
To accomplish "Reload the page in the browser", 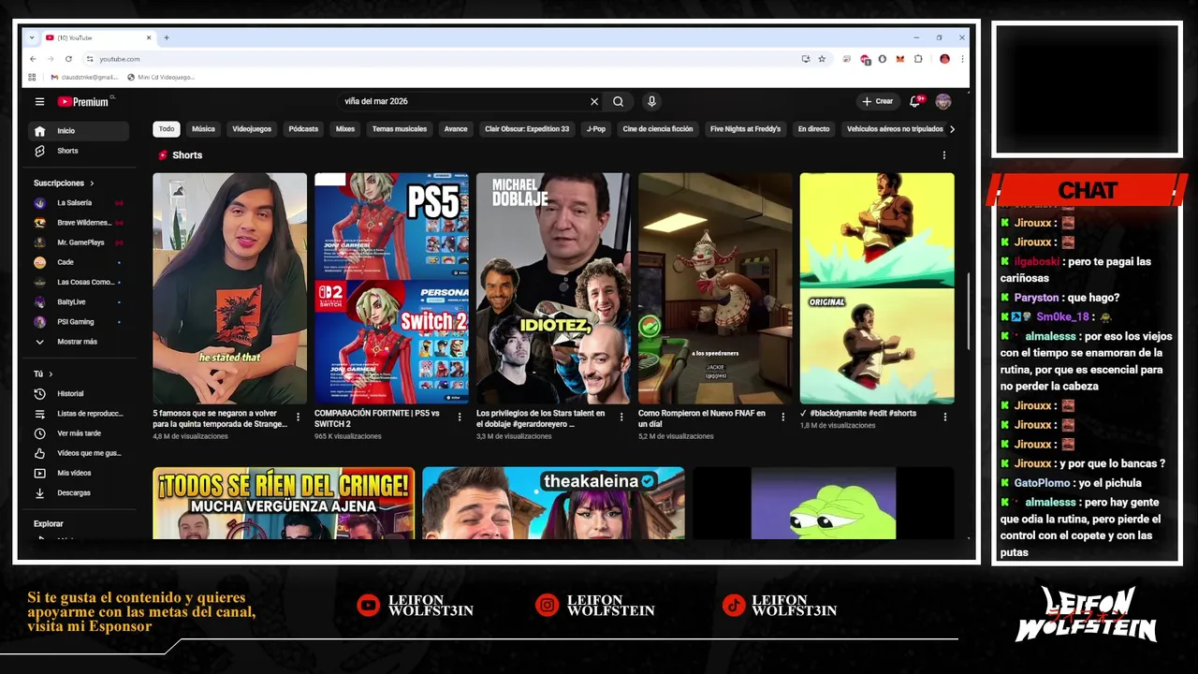I will coord(68,59).
